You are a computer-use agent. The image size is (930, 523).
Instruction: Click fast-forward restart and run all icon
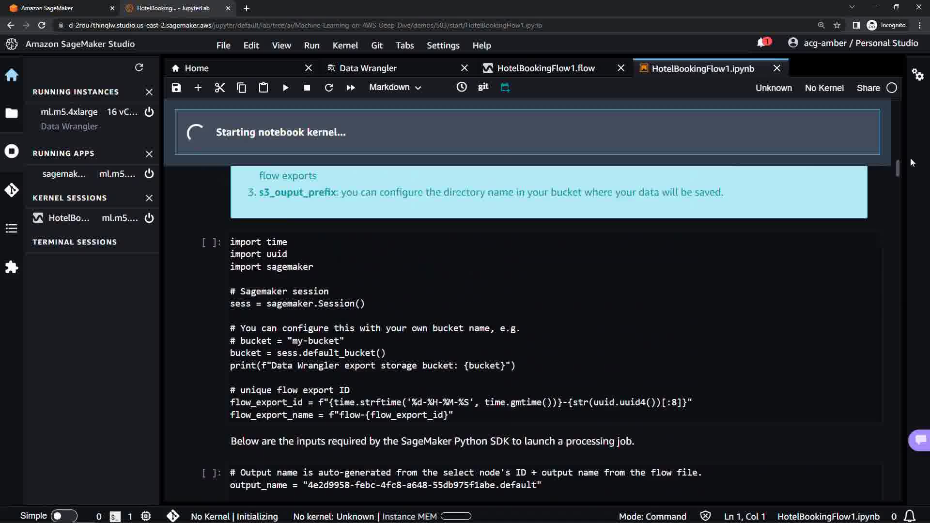pos(351,88)
